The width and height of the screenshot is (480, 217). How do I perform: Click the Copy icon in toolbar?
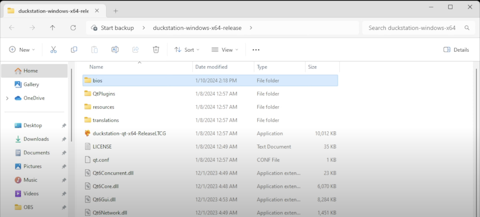(x=74, y=50)
